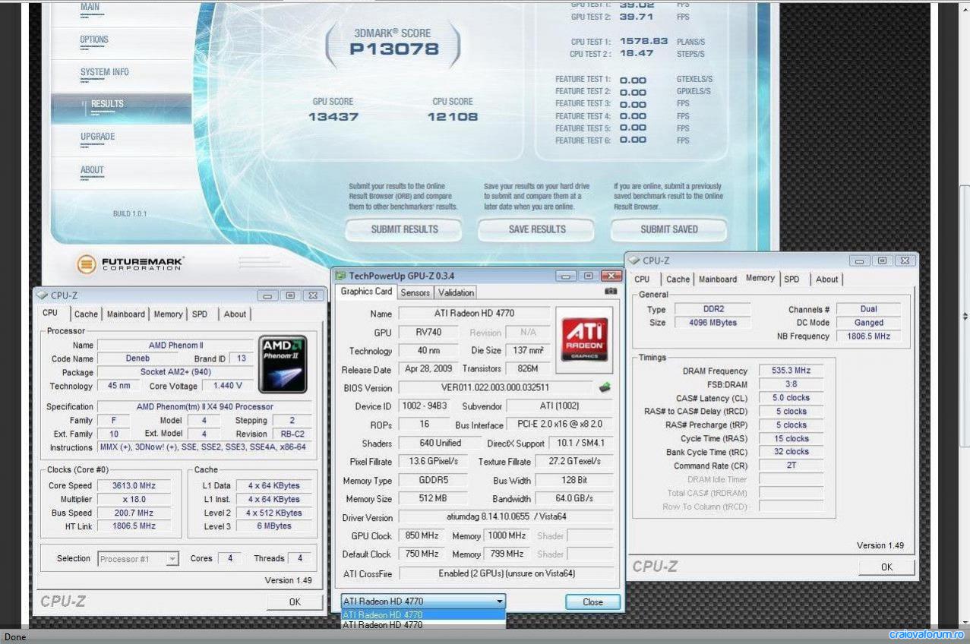Click OK in the CPU-Z memory window
970x644 pixels.
click(x=886, y=567)
